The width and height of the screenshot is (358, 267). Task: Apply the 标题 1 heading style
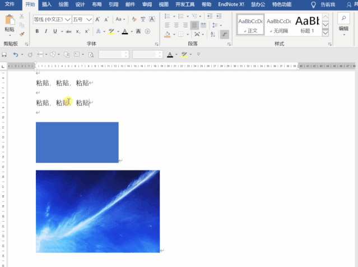305,25
